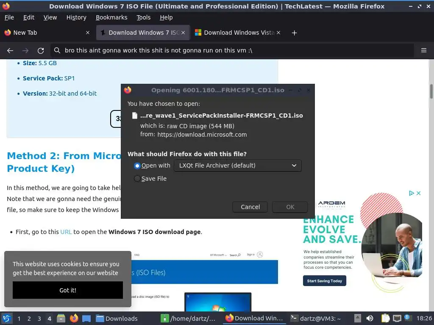Image resolution: width=434 pixels, height=325 pixels.
Task: Select the Save File radio button
Action: pyautogui.click(x=137, y=179)
